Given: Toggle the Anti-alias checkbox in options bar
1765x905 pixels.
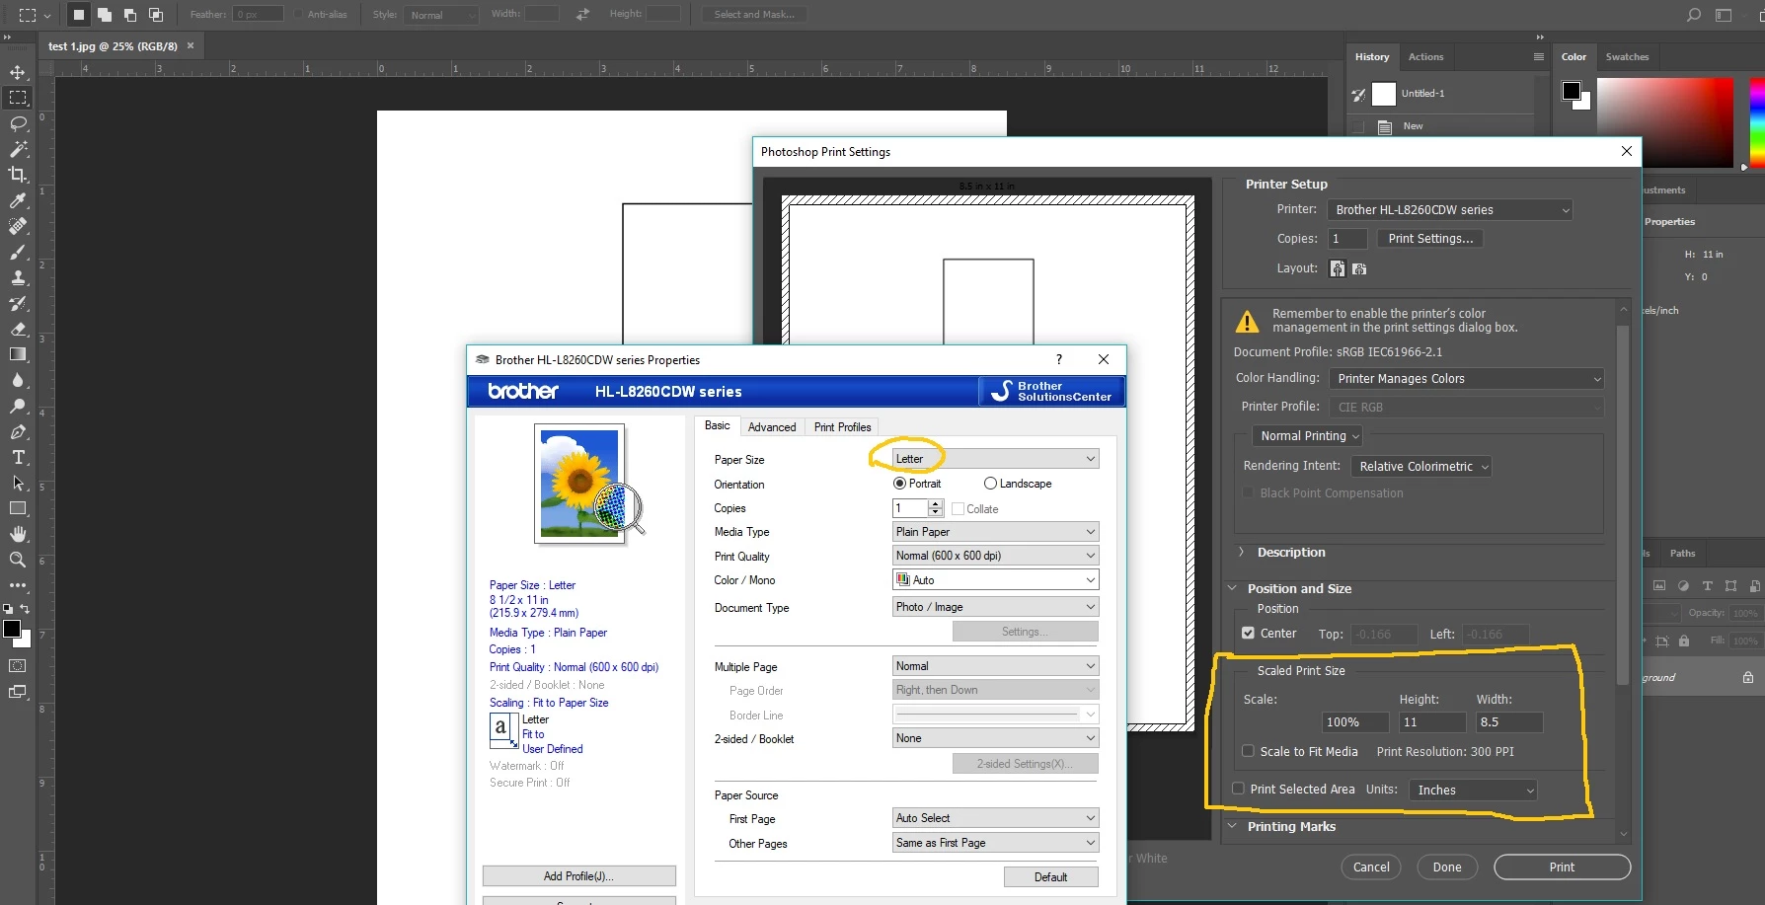Looking at the screenshot, I should coord(298,14).
